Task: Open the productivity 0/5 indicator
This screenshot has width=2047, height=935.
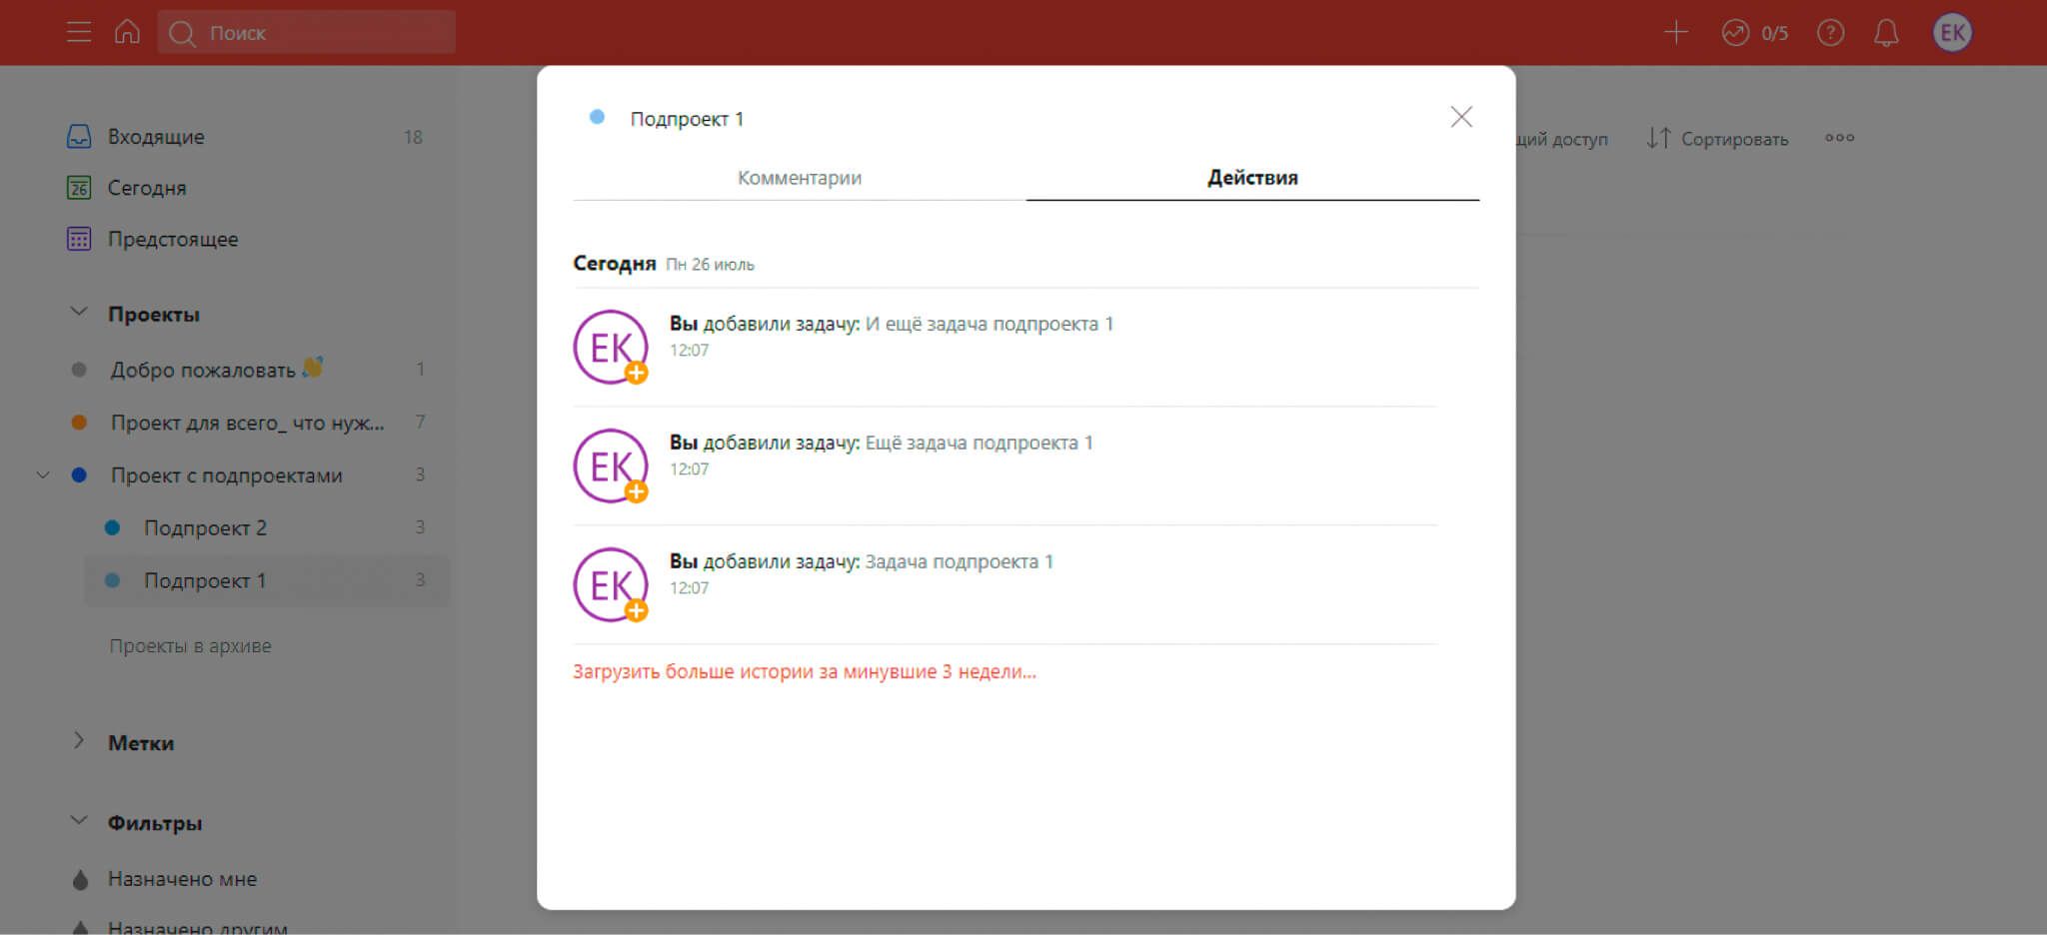Action: click(x=1754, y=33)
